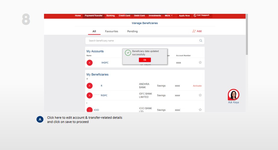Click the page vertical scrollbar
Image resolution: width=278 pixels, height=150 pixels.
point(247,35)
